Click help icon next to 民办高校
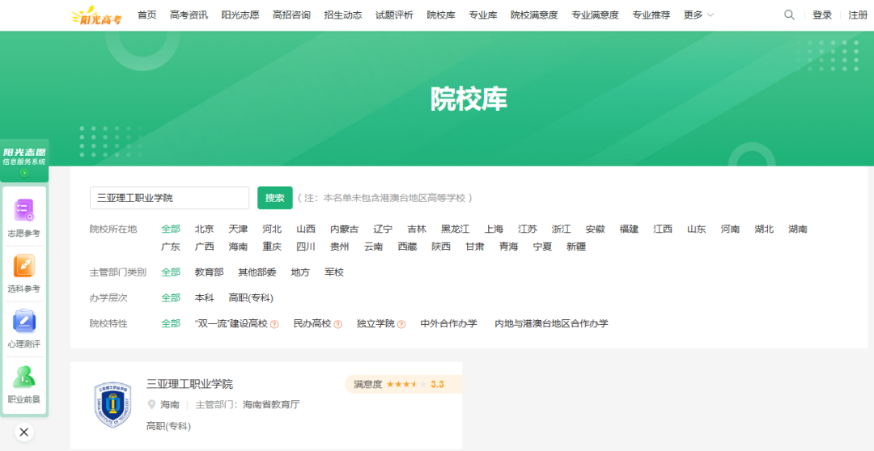The width and height of the screenshot is (874, 451). pyautogui.click(x=337, y=324)
